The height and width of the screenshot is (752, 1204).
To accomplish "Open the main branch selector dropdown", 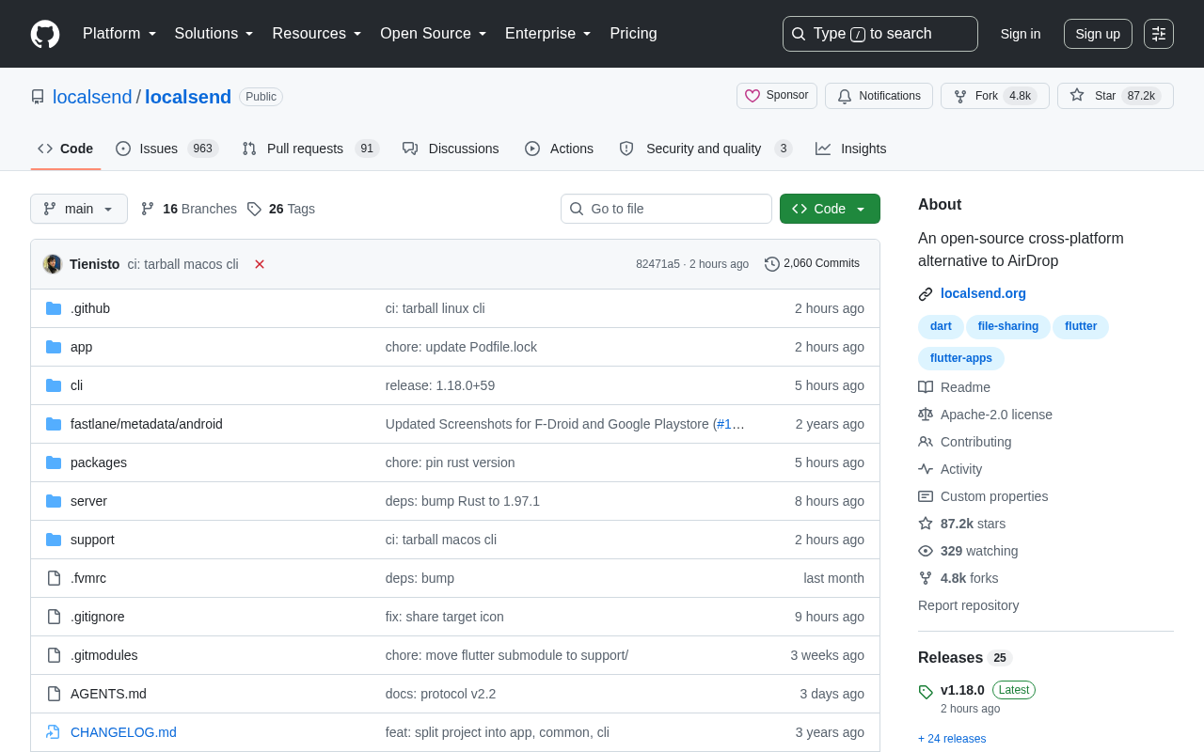I will (x=79, y=209).
